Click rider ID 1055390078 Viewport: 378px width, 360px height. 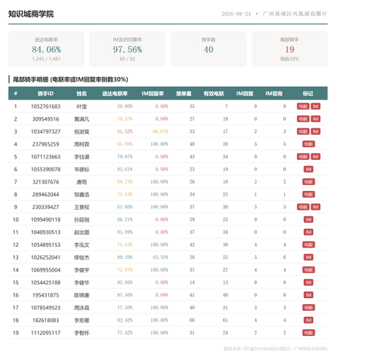[45, 169]
